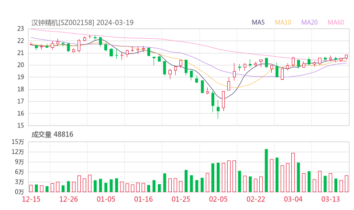Select the last red volume bar on the right
This screenshot has height=210, width=354.
[x=346, y=184]
